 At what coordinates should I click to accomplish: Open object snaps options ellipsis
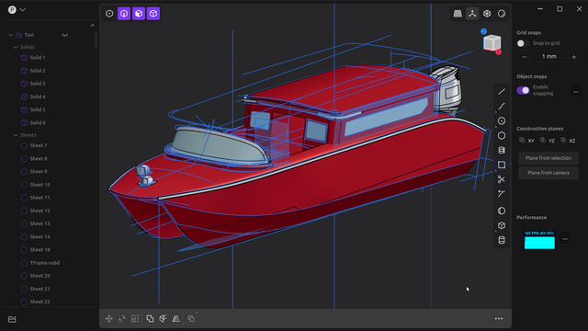pyautogui.click(x=576, y=91)
